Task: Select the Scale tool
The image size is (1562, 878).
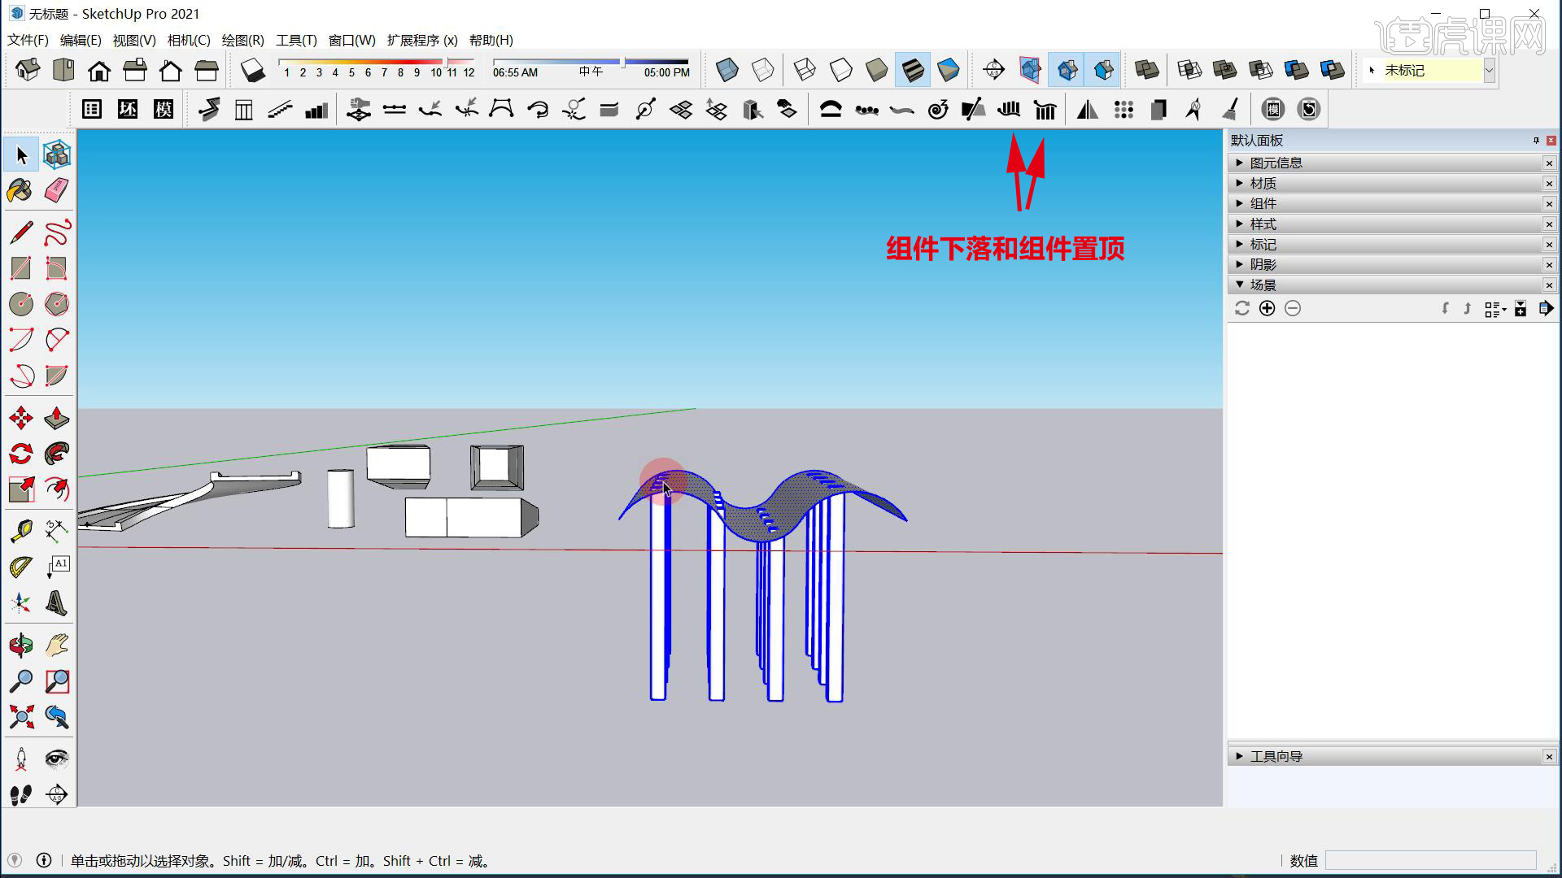Action: point(20,489)
